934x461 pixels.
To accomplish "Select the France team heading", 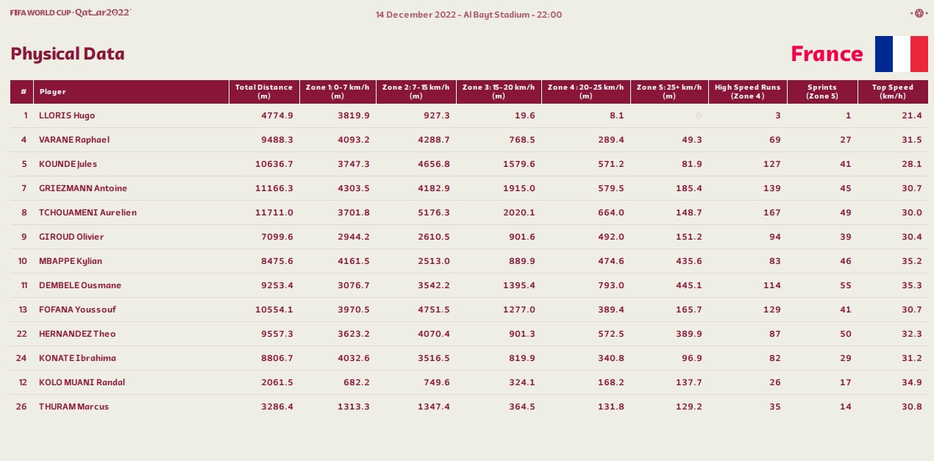I will (827, 54).
